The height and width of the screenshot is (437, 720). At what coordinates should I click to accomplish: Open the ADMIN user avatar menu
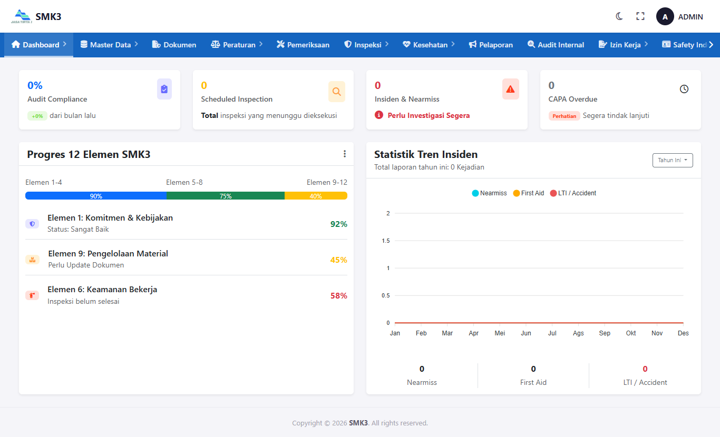(x=665, y=16)
